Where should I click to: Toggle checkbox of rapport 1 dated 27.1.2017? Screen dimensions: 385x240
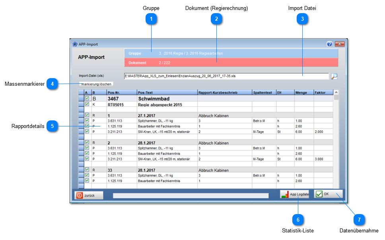point(87,115)
